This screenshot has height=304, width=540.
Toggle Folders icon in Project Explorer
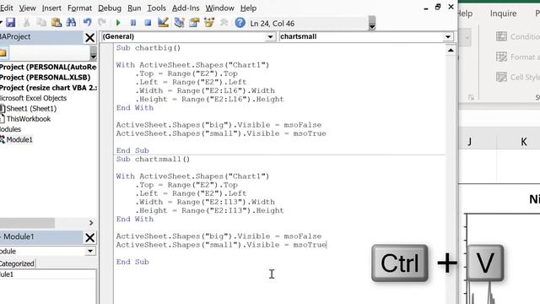tap(3, 53)
